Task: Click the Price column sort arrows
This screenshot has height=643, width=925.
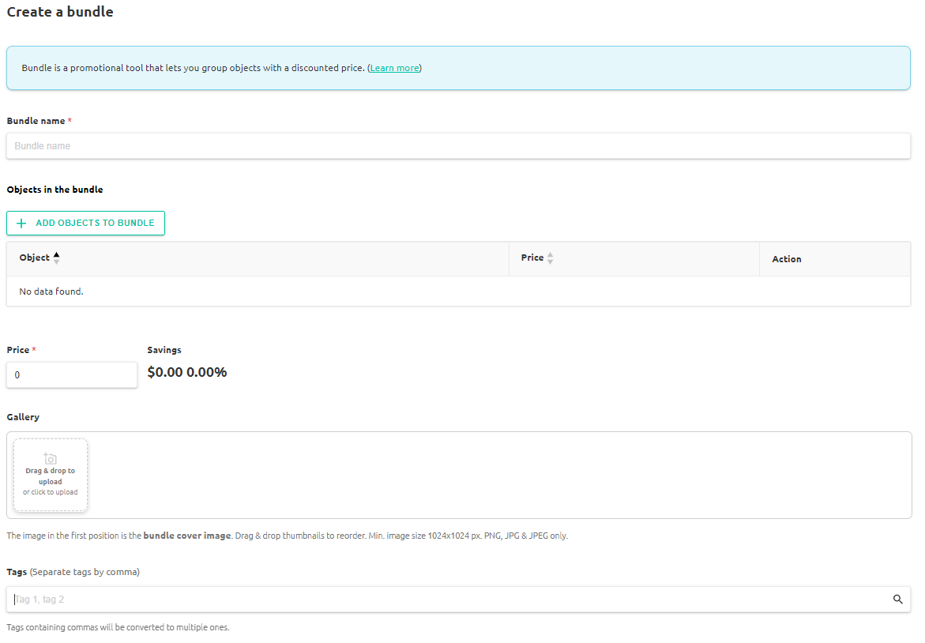Action: click(x=550, y=258)
